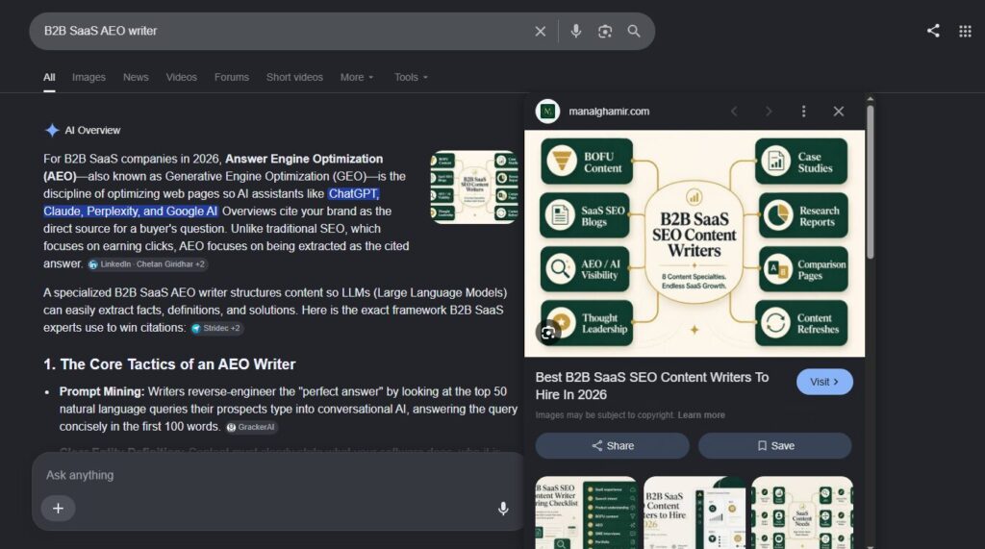Open the Writer Hiring Checklist related image

click(586, 512)
